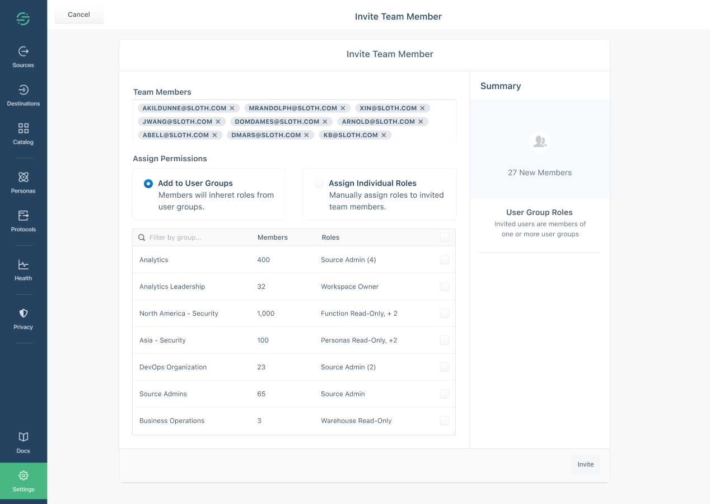This screenshot has height=504, width=710.
Task: Remove DOMDAMES@SLOTH.COM tag
Action: click(x=325, y=122)
